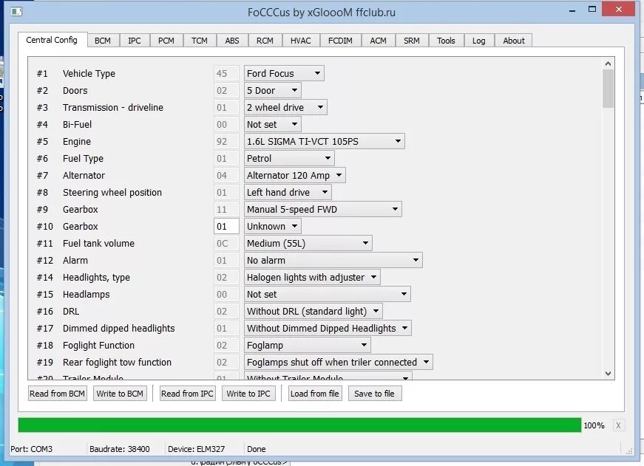Click Read from BCM button
The image size is (644, 466).
click(58, 394)
